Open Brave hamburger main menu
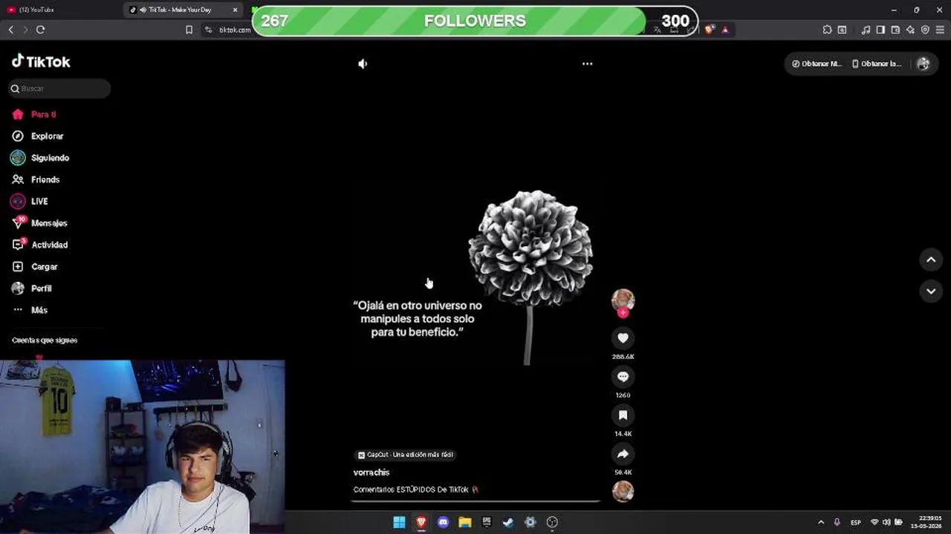This screenshot has width=951, height=534. 940,30
